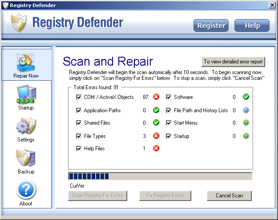
Task: Cancel the scan in progress
Action: [229, 196]
